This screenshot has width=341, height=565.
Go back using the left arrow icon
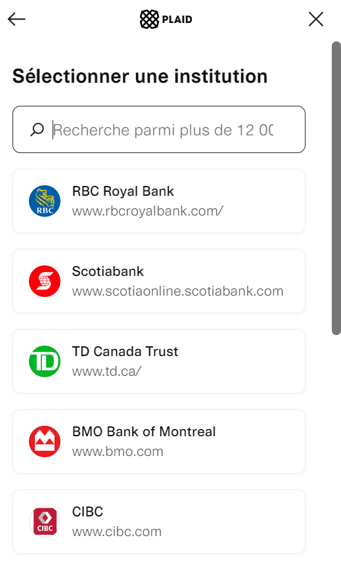coord(16,19)
